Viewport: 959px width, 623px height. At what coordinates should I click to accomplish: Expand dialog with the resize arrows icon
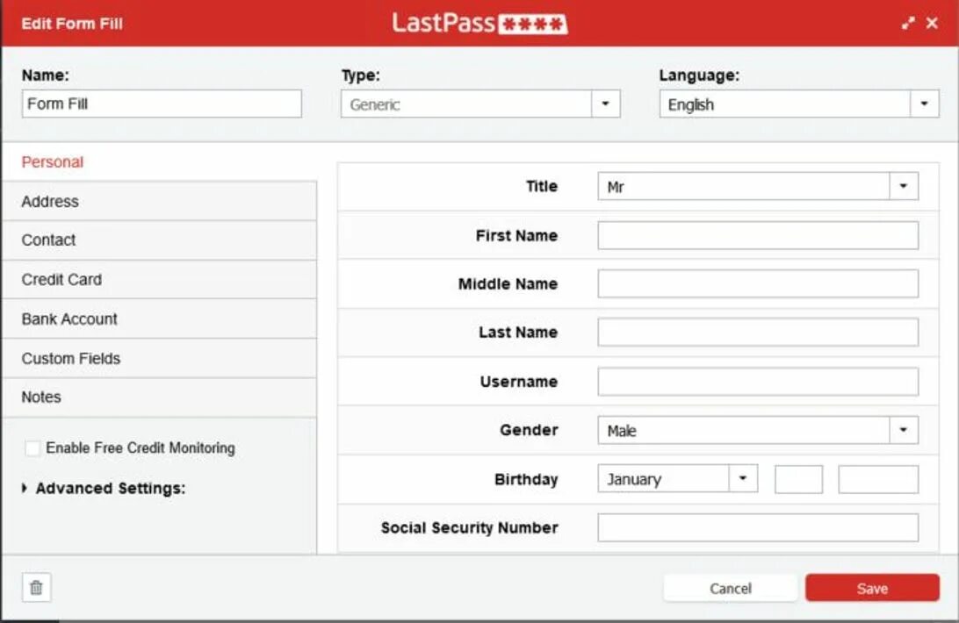(908, 23)
